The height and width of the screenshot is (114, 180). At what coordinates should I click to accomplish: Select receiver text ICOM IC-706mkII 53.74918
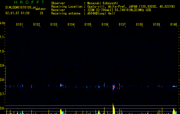click(108, 10)
